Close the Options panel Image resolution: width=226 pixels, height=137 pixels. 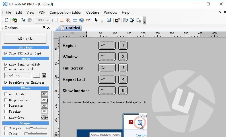coord(48,28)
